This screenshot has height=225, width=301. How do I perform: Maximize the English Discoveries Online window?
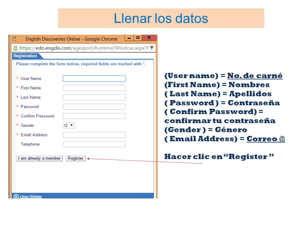point(138,37)
